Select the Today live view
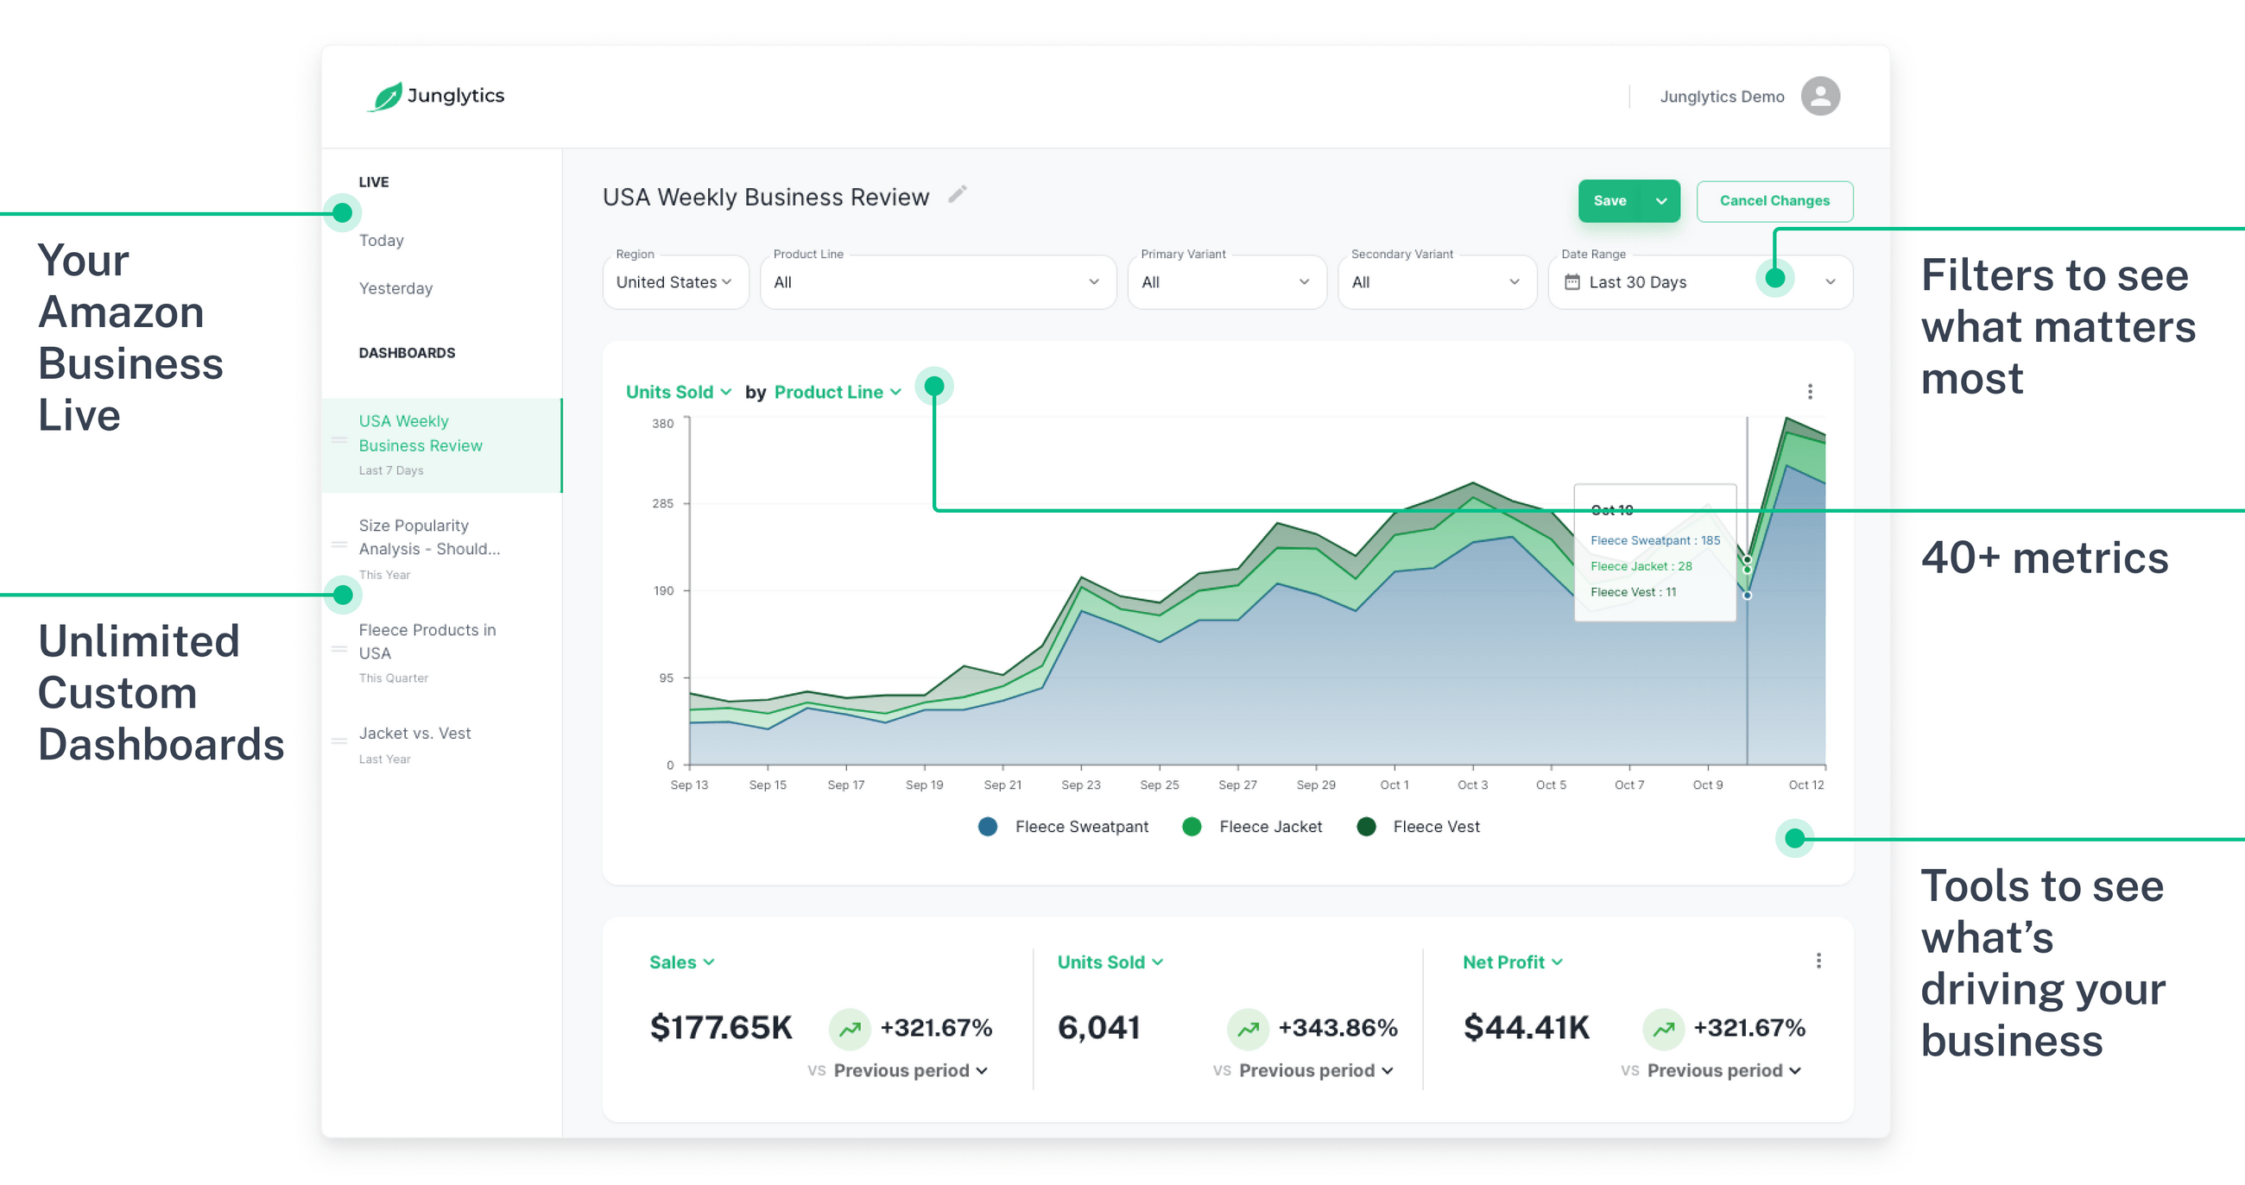This screenshot has height=1185, width=2245. click(x=381, y=241)
